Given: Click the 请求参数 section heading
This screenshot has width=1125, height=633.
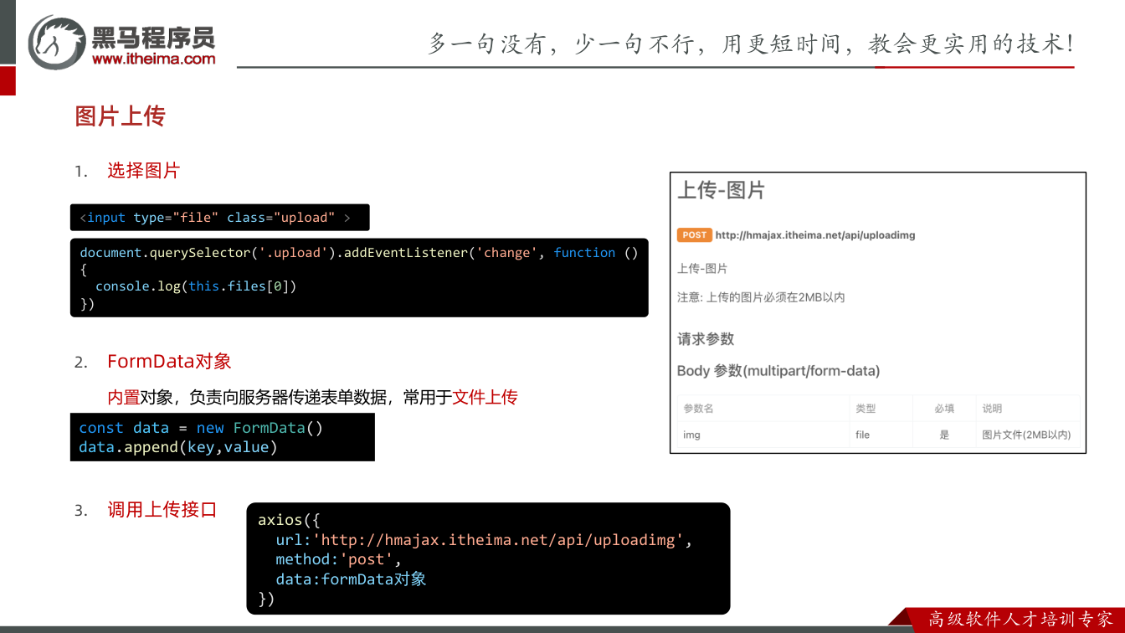Looking at the screenshot, I should click(706, 339).
